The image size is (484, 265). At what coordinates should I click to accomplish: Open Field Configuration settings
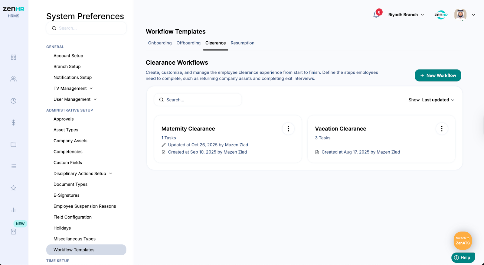pyautogui.click(x=73, y=217)
